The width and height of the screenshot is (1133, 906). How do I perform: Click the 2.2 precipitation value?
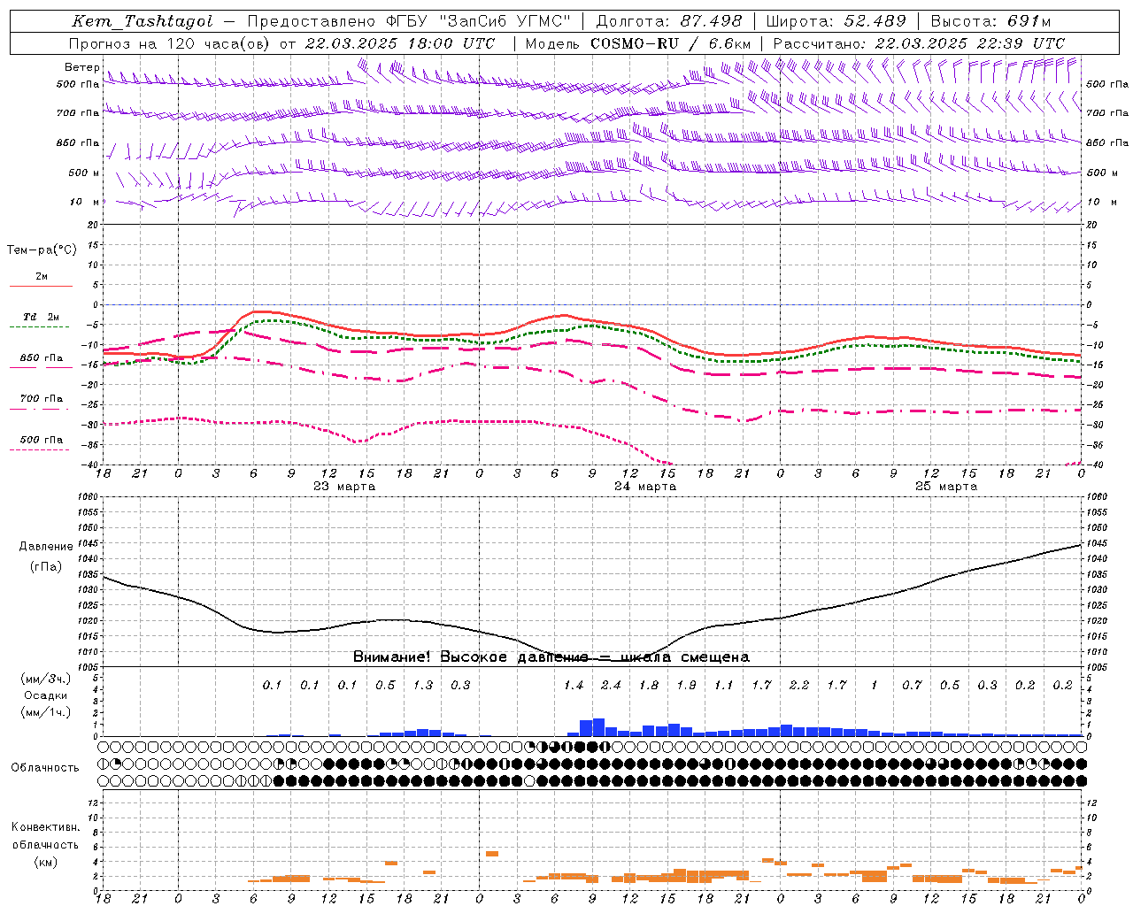click(799, 685)
